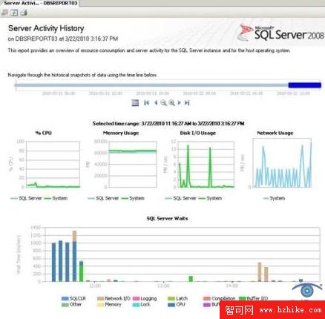
Task: Zoom out the timeline range
Action: point(163,102)
